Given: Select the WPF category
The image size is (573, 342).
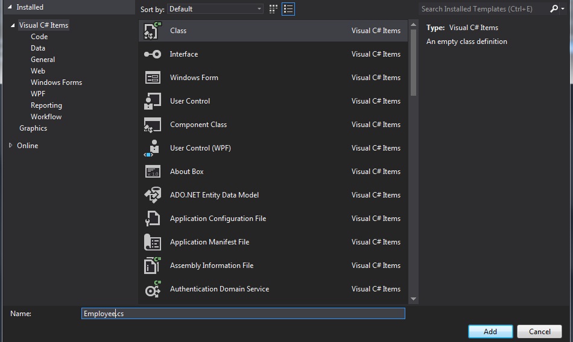Looking at the screenshot, I should click(x=38, y=94).
